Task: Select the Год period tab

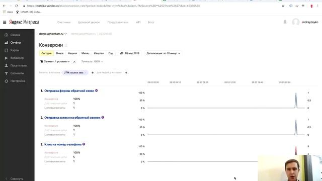Action: point(111,53)
